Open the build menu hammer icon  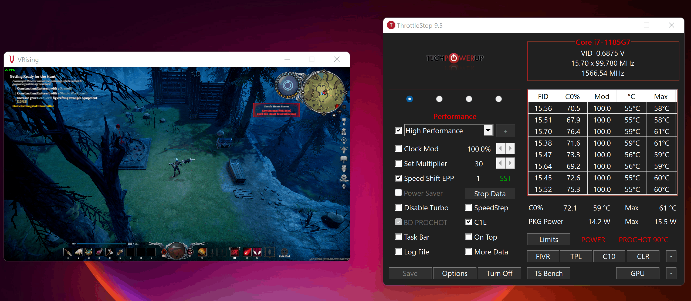point(344,121)
